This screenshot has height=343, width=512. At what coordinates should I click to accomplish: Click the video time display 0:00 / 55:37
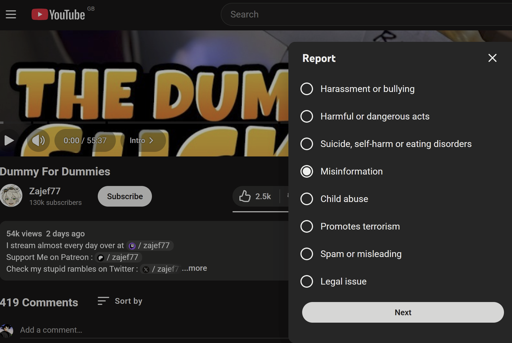click(85, 140)
